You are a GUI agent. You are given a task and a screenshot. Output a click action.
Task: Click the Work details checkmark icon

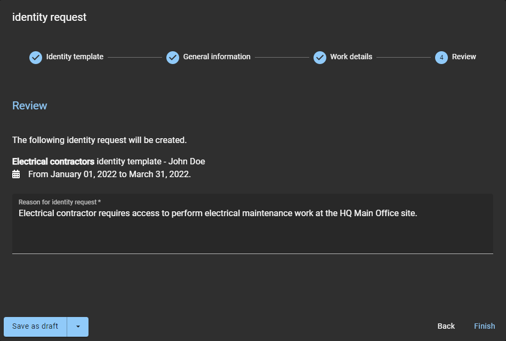coord(320,57)
